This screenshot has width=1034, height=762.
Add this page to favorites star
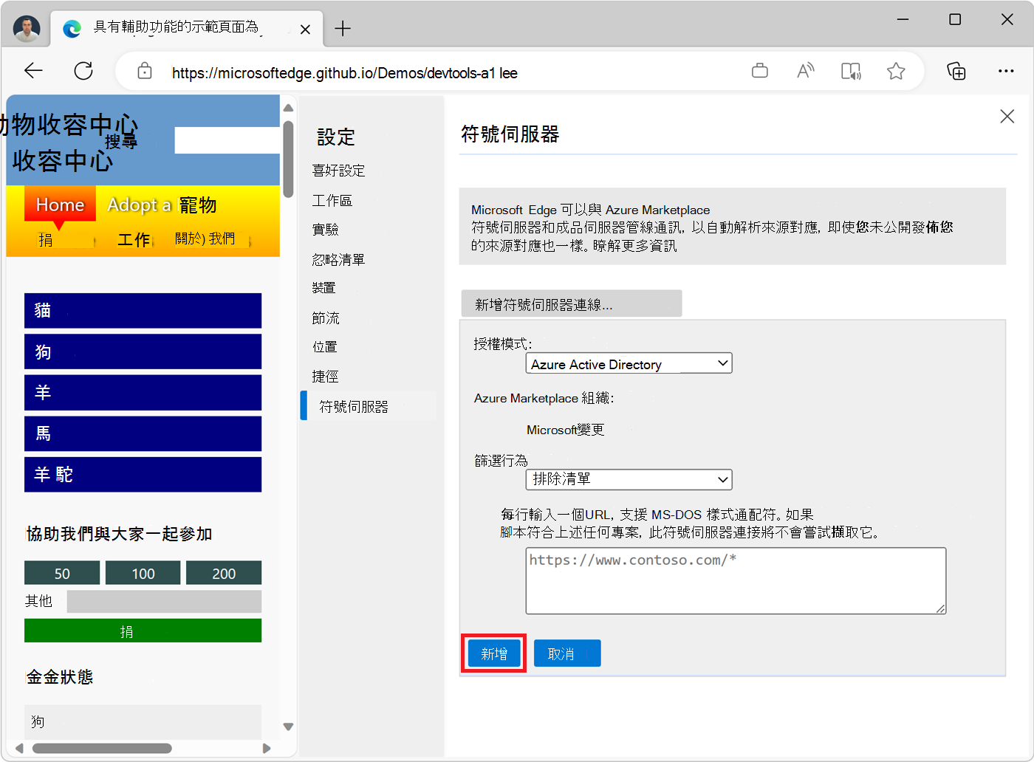(896, 70)
